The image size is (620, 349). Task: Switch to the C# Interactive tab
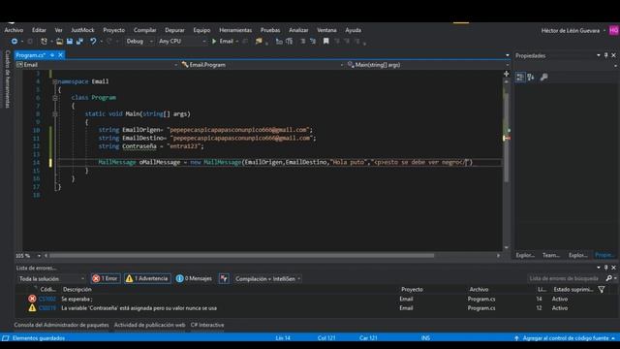click(x=207, y=325)
